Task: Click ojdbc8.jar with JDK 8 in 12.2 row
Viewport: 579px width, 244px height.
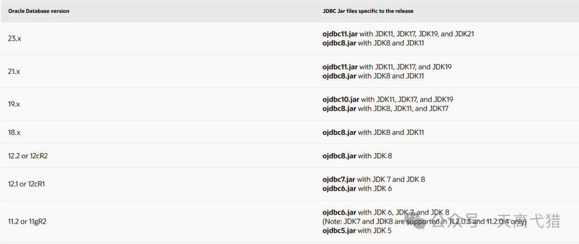Action: point(339,156)
